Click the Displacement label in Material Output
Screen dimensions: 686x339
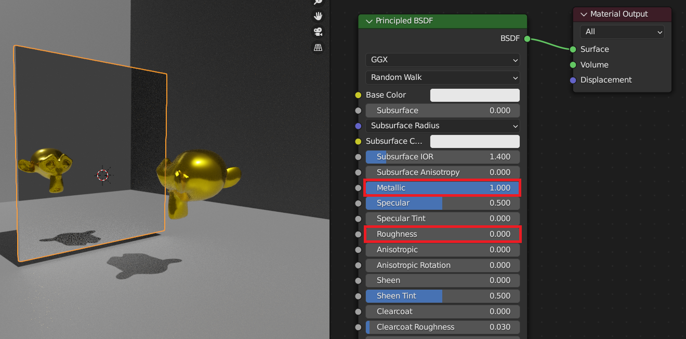tap(606, 80)
